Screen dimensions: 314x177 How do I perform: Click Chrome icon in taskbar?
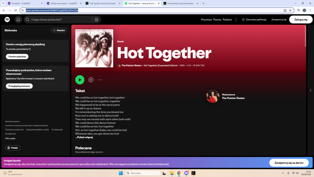click(x=179, y=173)
